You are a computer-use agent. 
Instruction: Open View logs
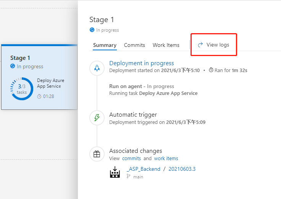pos(218,45)
